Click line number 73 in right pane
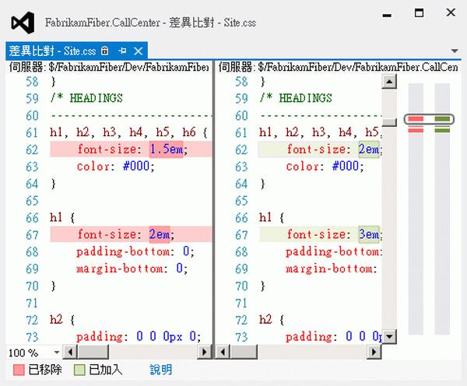This screenshot has height=386, width=467. [241, 337]
